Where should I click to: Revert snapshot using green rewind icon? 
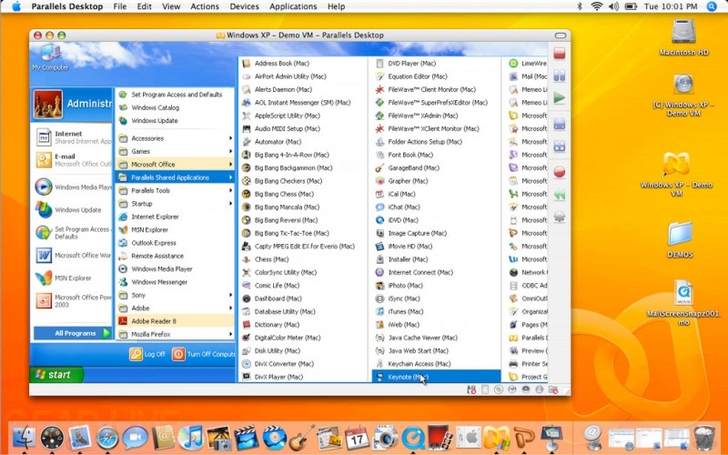(560, 195)
